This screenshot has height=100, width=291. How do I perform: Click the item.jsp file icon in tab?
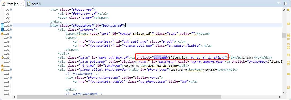(x=4, y=4)
